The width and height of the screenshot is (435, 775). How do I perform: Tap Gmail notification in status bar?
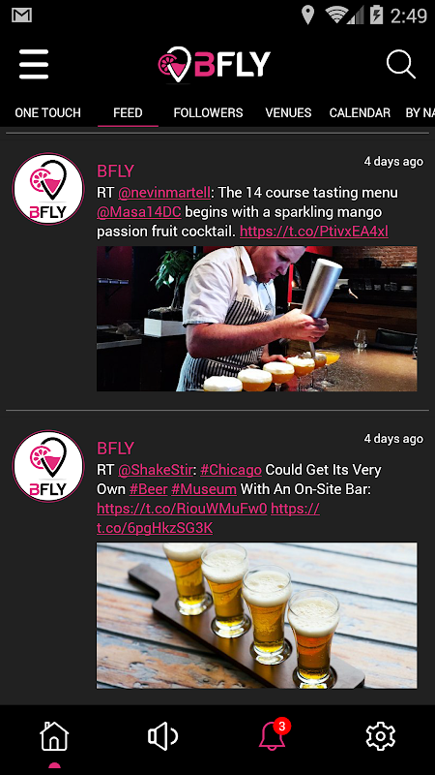click(21, 15)
